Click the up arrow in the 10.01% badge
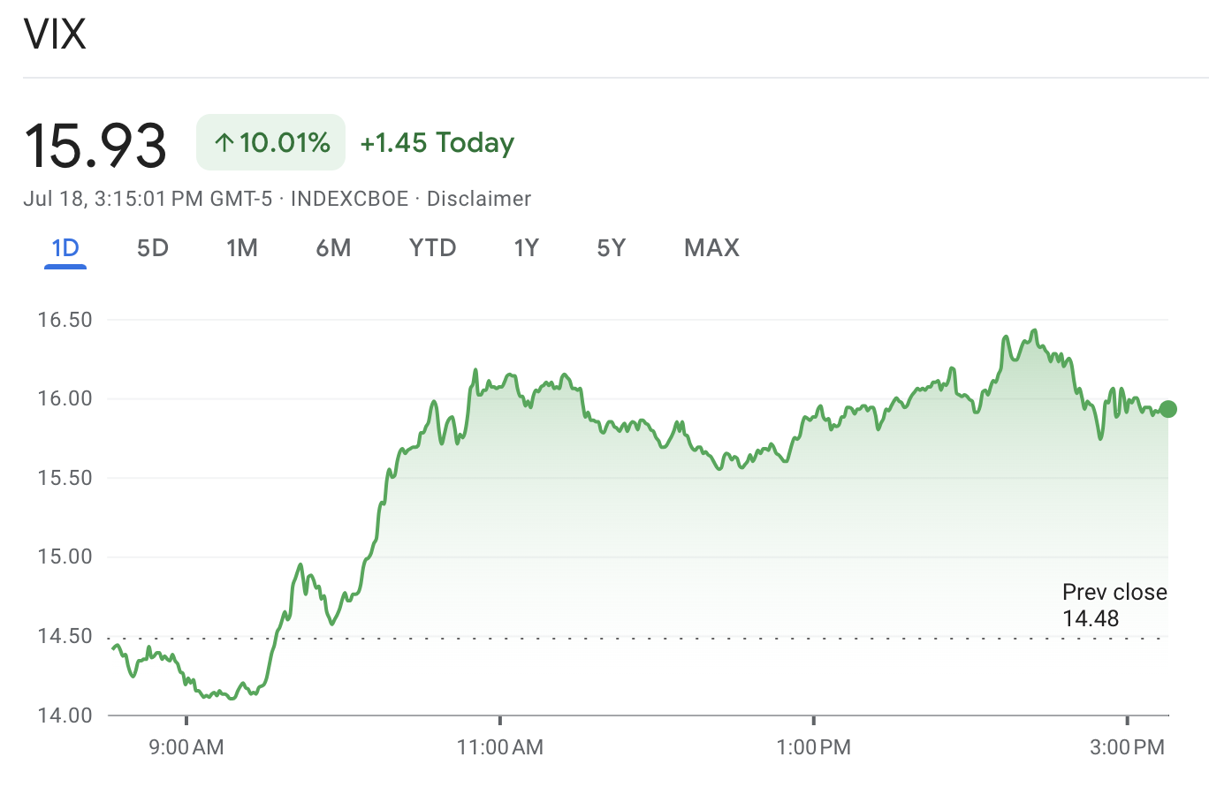 [x=224, y=142]
